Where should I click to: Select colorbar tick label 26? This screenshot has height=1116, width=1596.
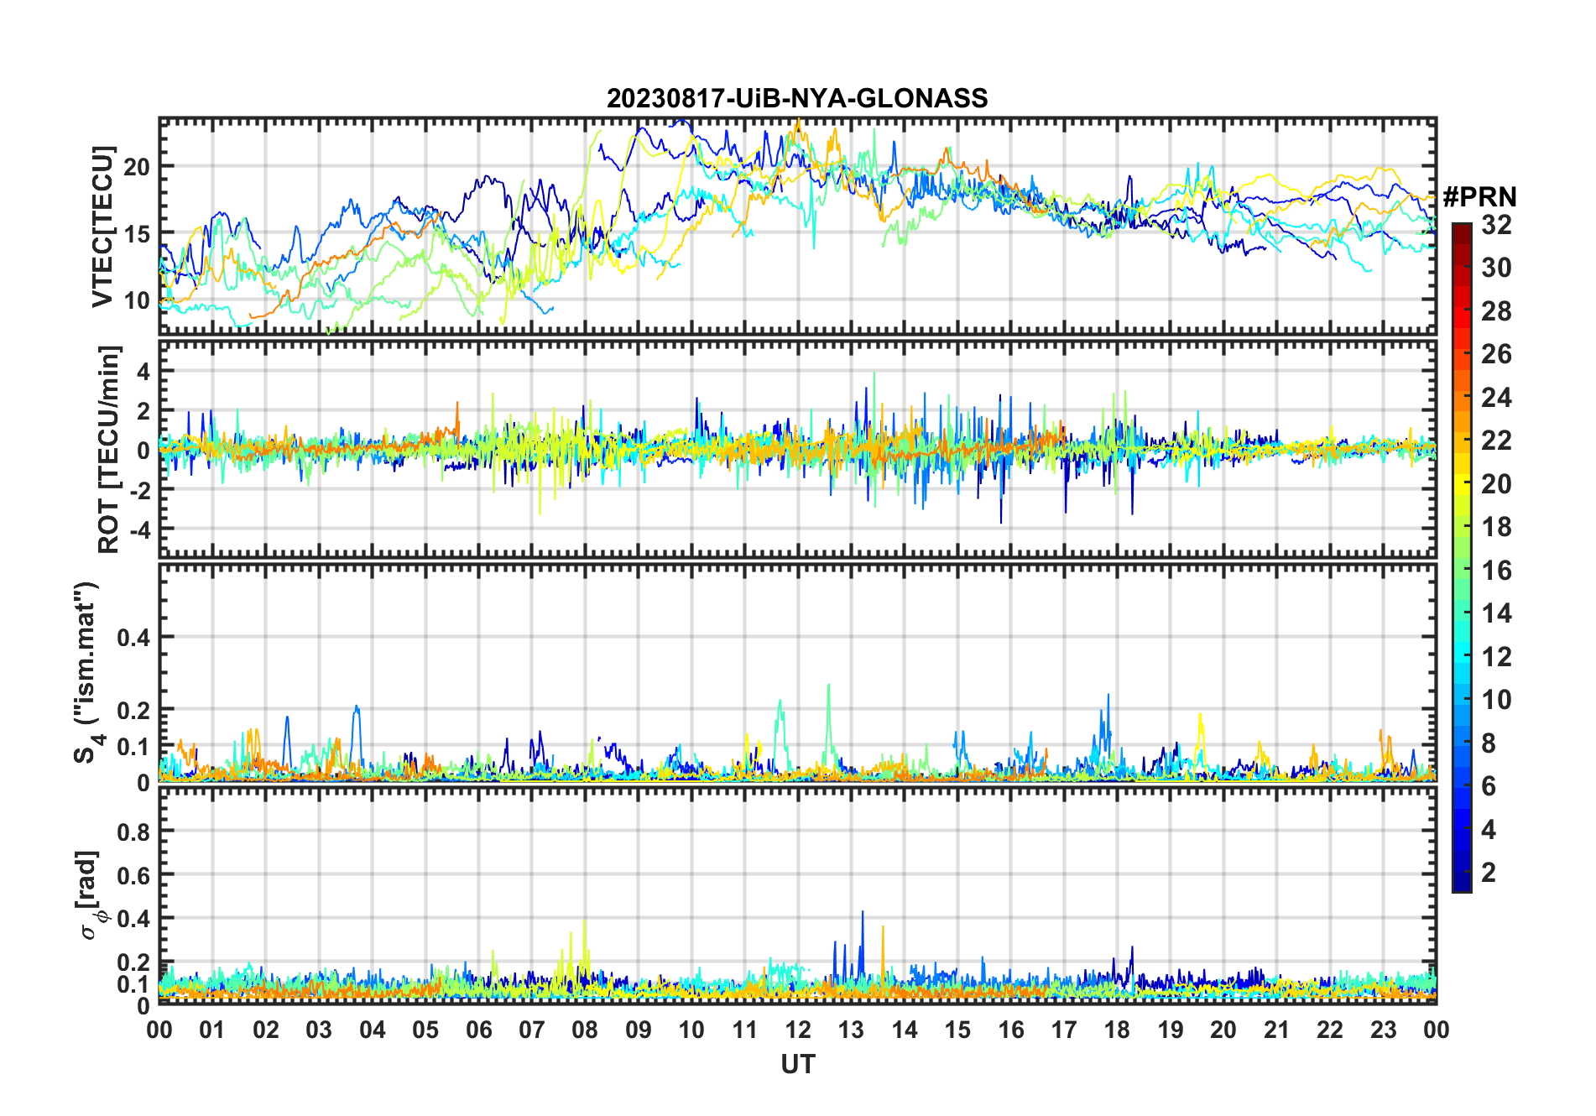1496,354
